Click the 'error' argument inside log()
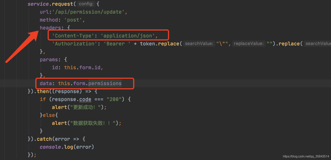This screenshot has height=160, width=331. point(83,147)
